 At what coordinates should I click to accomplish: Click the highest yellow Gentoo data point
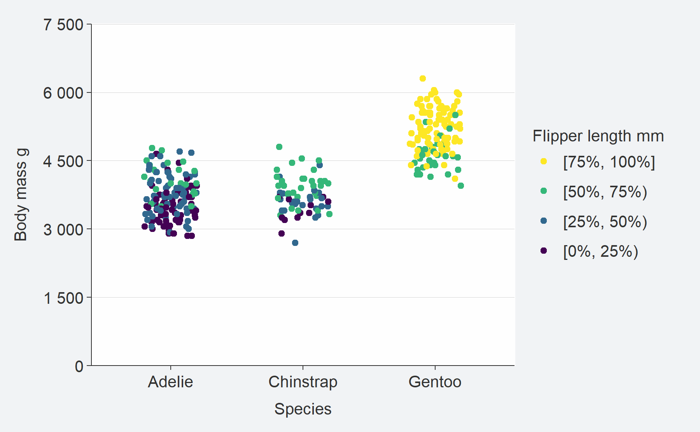point(423,78)
